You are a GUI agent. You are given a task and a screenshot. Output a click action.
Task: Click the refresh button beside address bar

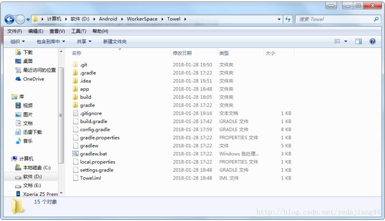pos(288,19)
